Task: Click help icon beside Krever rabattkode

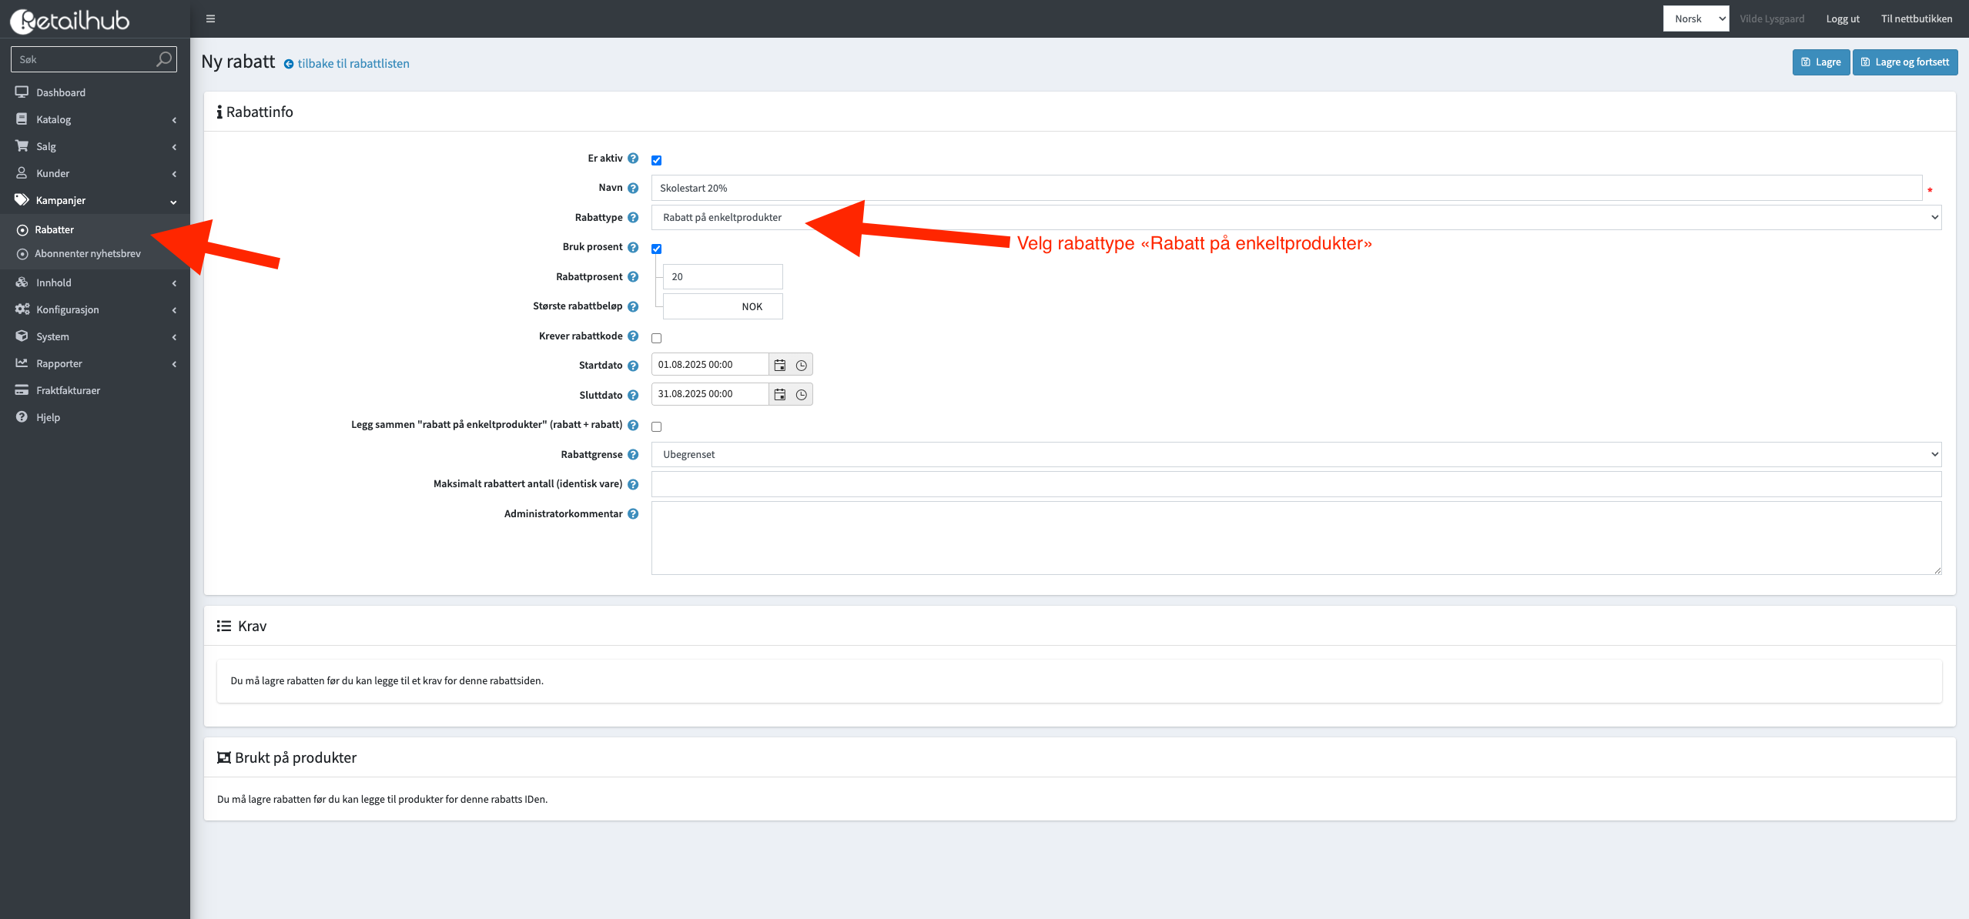Action: tap(633, 336)
